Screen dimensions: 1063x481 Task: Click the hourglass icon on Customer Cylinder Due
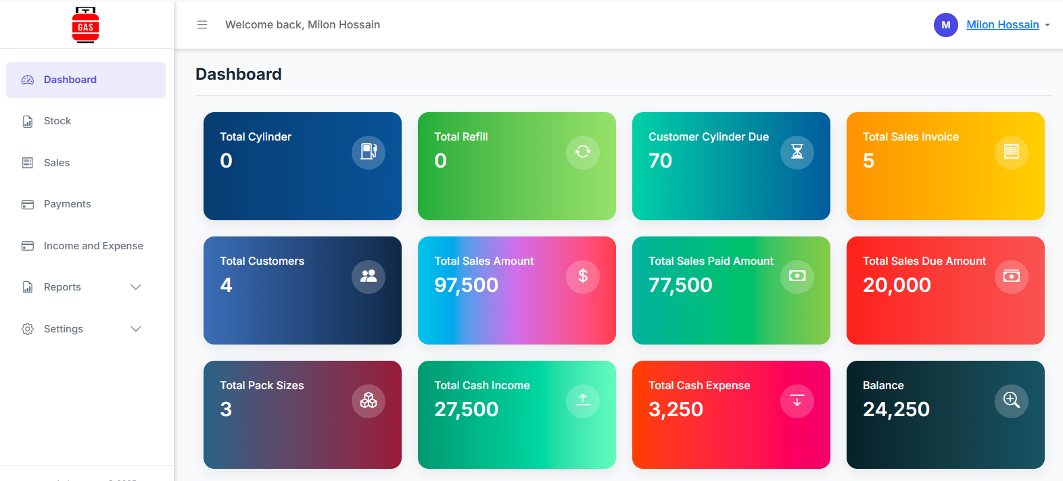(x=797, y=152)
